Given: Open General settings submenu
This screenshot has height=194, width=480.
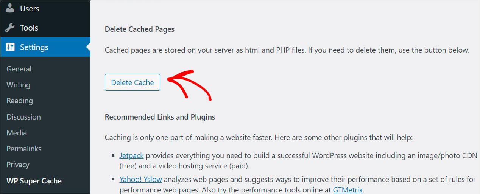Looking at the screenshot, I should (19, 69).
